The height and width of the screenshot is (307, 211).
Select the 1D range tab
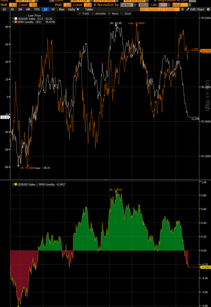[4, 9]
